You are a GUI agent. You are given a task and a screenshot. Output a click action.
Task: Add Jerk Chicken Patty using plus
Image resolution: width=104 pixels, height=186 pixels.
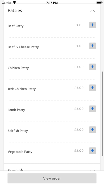(92, 88)
